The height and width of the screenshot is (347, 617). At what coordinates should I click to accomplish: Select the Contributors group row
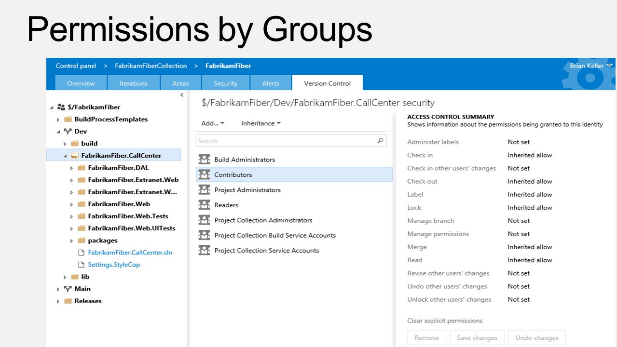(294, 174)
